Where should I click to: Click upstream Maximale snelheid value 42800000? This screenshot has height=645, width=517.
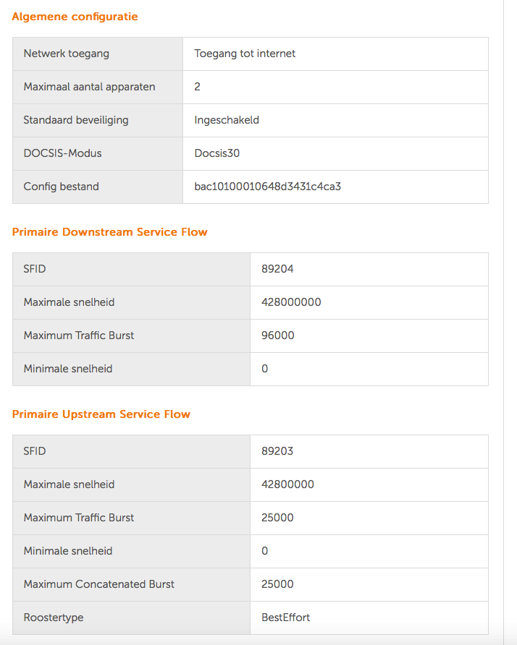(x=287, y=484)
